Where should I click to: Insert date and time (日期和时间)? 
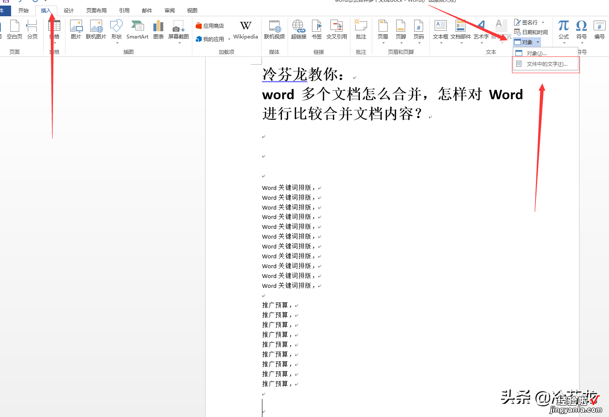(531, 32)
